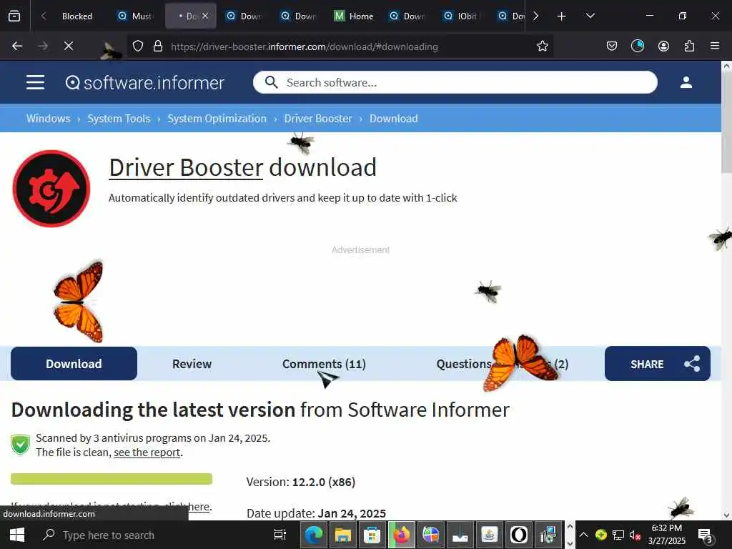Go back using browser back arrow
Image resolution: width=732 pixels, height=549 pixels.
[17, 46]
